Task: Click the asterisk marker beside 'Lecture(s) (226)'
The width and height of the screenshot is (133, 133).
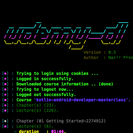Action: click(5, 111)
